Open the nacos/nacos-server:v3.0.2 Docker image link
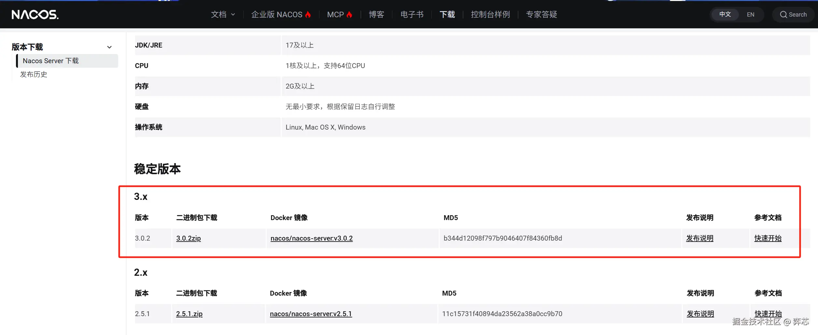 point(312,238)
